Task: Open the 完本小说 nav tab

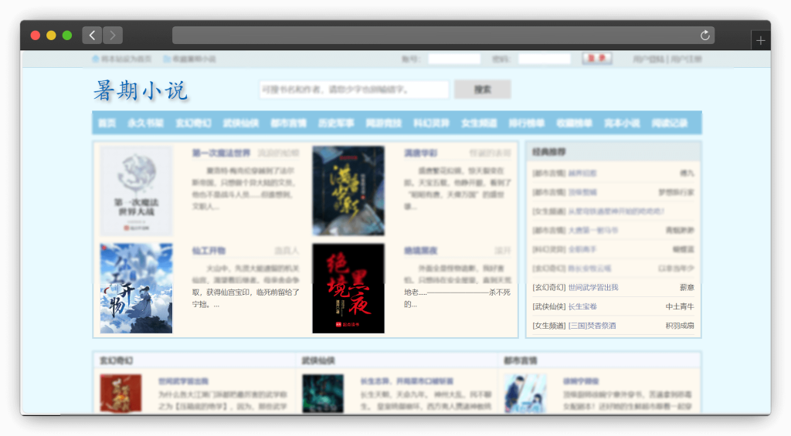Action: tap(622, 123)
